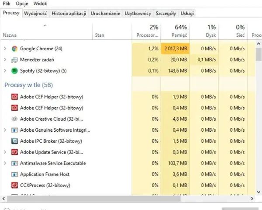Click the Application Frame Host icon
Image resolution: width=262 pixels, height=210 pixels.
(14, 174)
